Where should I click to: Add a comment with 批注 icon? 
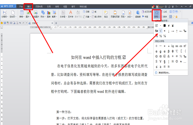pos(106,14)
